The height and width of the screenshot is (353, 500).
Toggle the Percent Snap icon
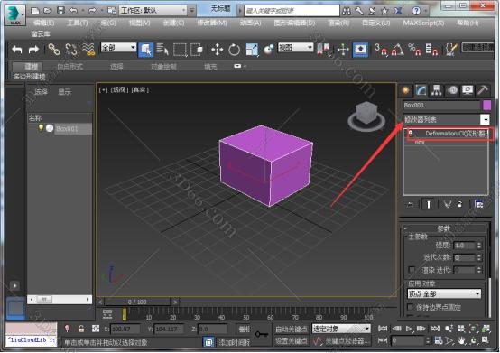pos(414,50)
